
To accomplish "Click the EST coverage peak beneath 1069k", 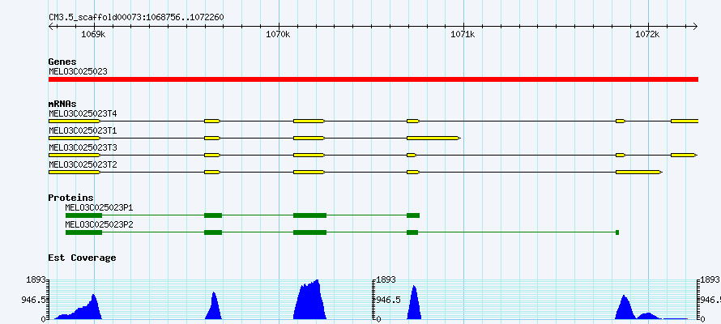I will click(x=78, y=307).
